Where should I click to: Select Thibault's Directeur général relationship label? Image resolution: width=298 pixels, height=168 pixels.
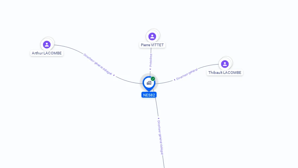(187, 74)
